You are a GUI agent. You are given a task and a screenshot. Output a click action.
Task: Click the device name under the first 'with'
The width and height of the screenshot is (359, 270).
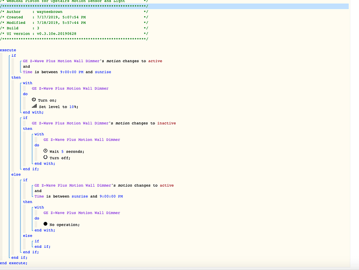click(x=70, y=89)
